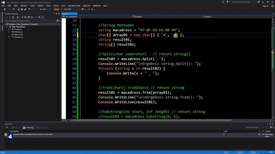Click the Open File folder icon
275x154 pixels.
pyautogui.click(x=18, y=9)
